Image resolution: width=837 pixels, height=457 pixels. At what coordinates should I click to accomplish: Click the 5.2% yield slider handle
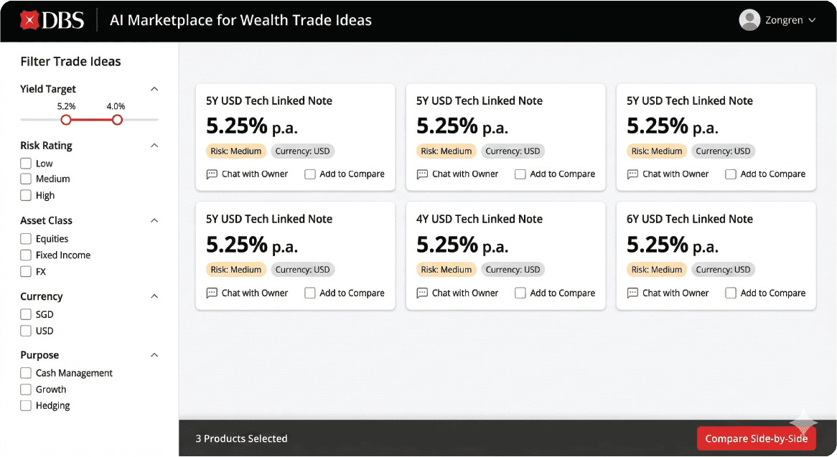pyautogui.click(x=66, y=120)
